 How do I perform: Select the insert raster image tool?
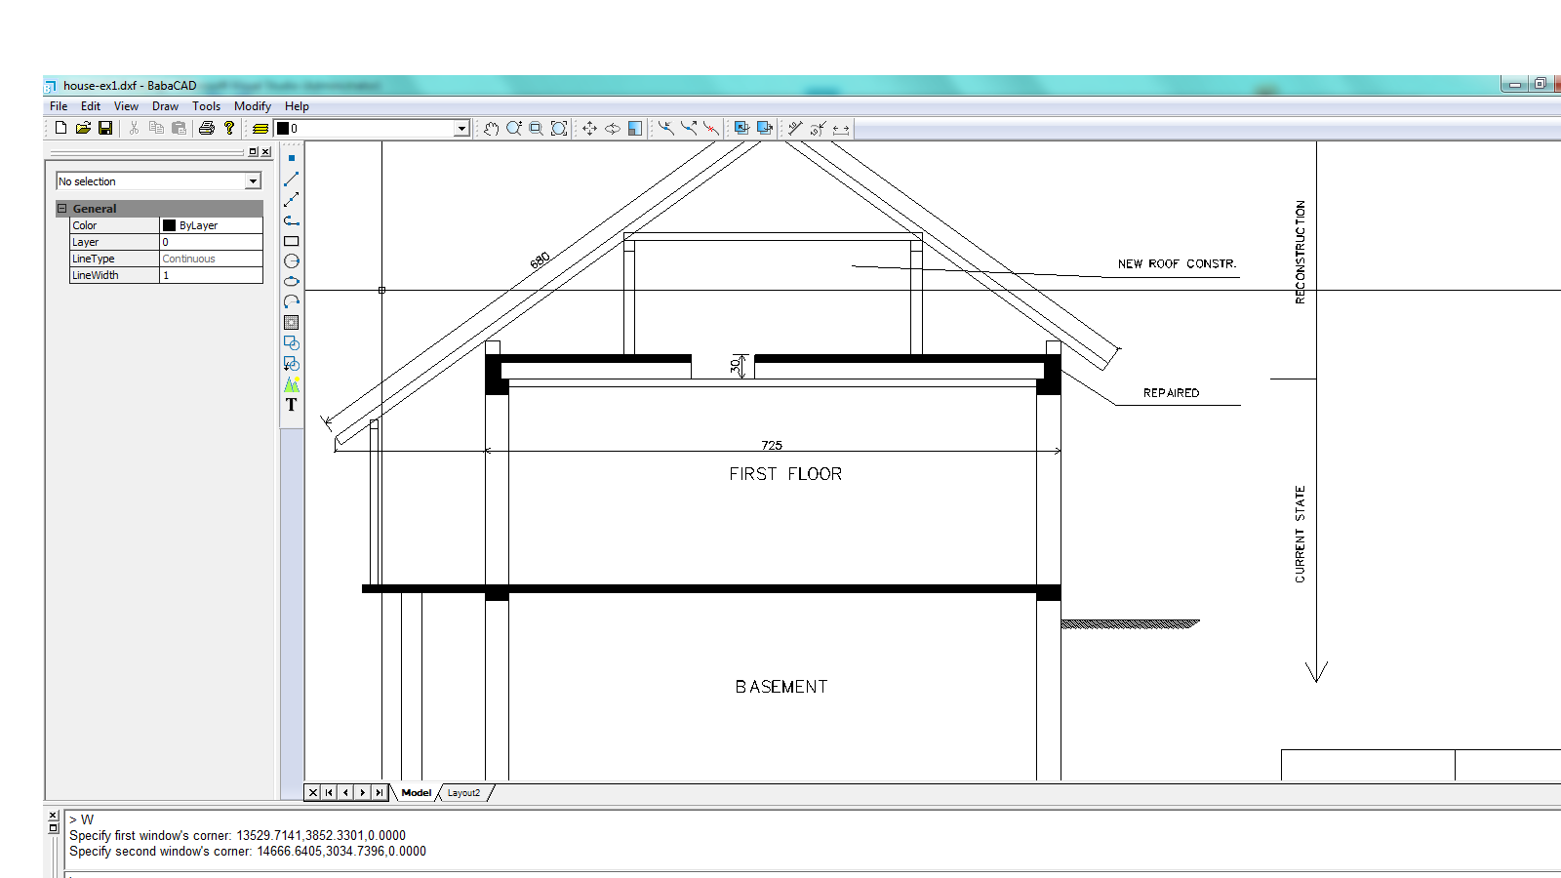pos(291,384)
